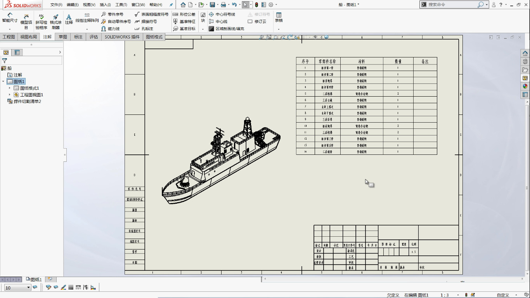
Task: Expand the 工程图视图1 tree node
Action: click(10, 95)
